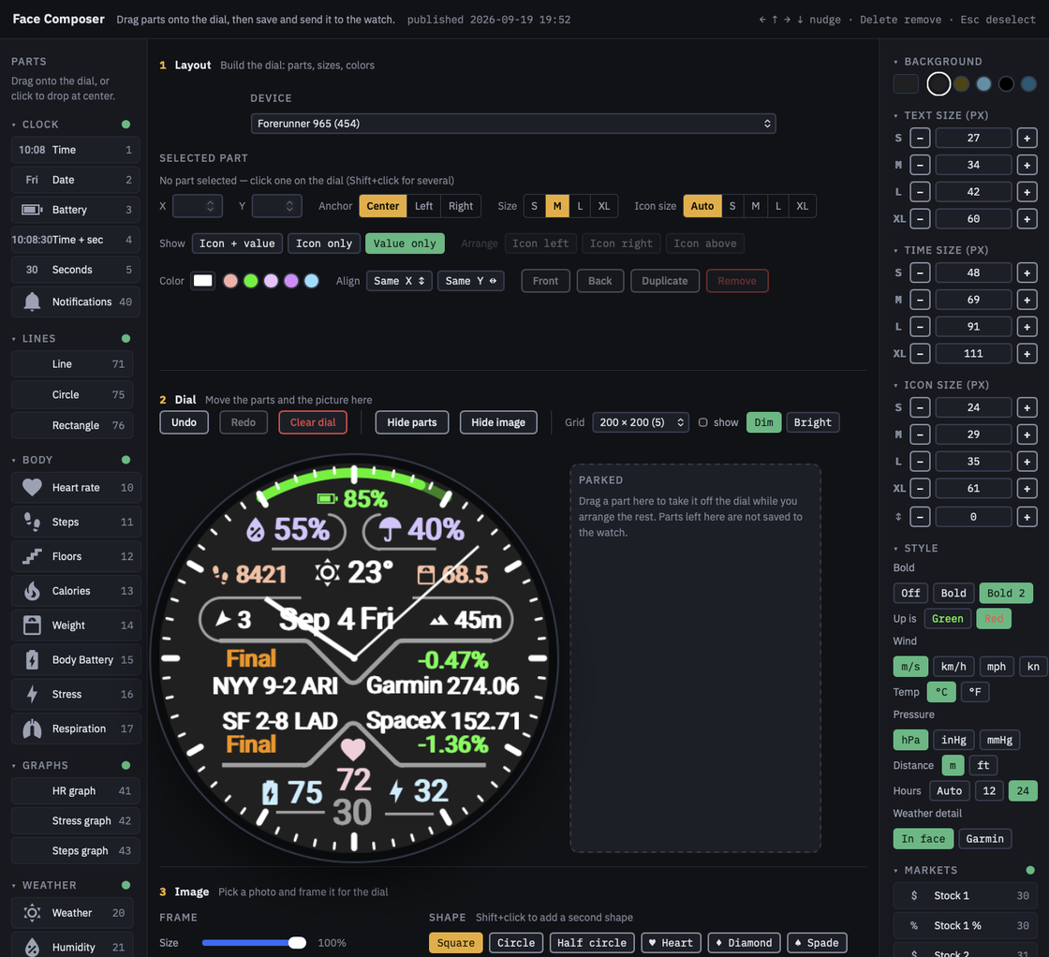The image size is (1049, 957).
Task: Select the Half circle shape option
Action: point(592,943)
